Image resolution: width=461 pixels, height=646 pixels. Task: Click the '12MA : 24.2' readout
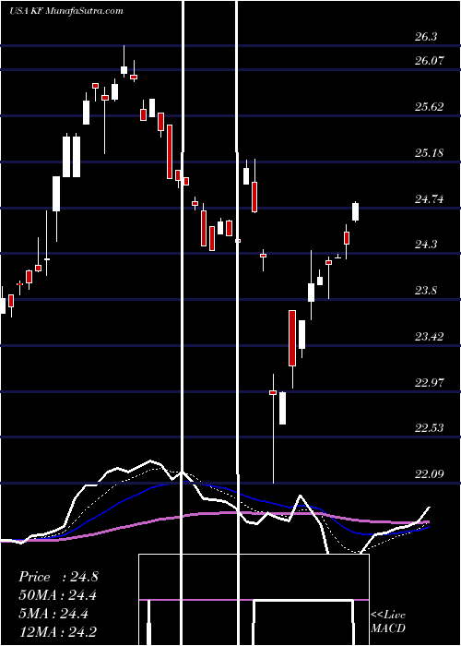coord(58,631)
